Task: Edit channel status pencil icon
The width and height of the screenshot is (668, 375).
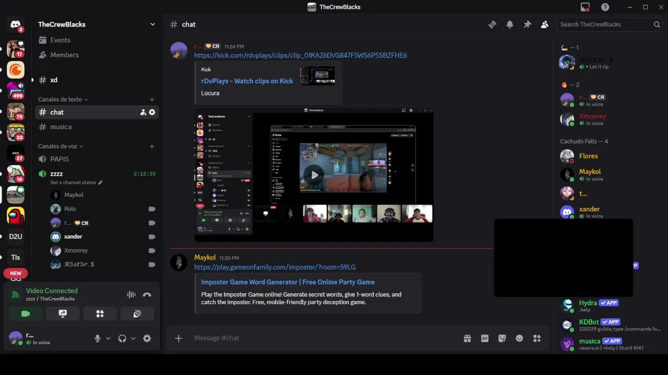Action: click(100, 183)
